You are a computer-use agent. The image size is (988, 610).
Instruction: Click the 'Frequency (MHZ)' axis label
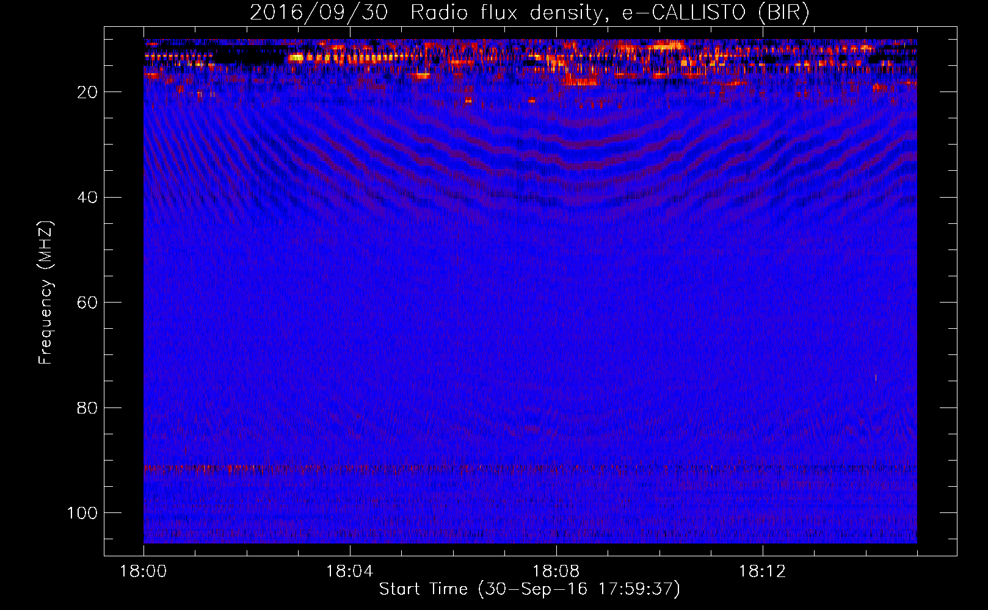(x=46, y=293)
